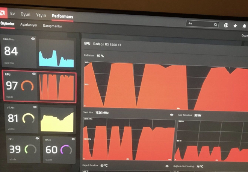Toggle Kare Hızı visibility eye icon
This screenshot has width=248, height=172.
(x=33, y=39)
